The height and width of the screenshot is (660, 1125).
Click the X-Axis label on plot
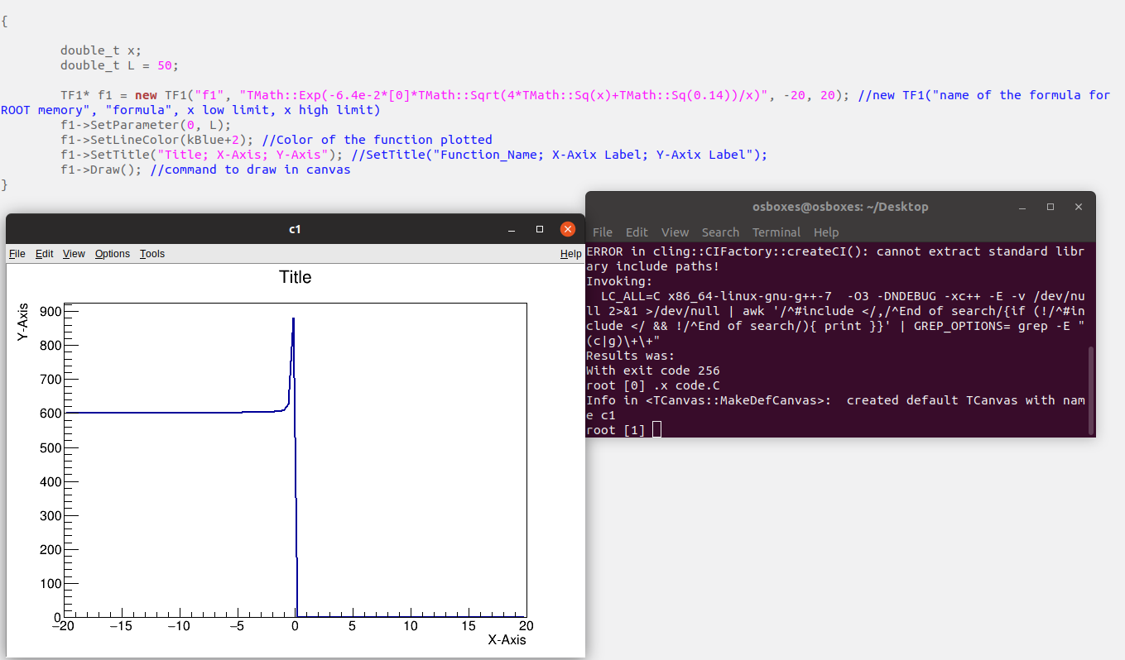coord(507,639)
